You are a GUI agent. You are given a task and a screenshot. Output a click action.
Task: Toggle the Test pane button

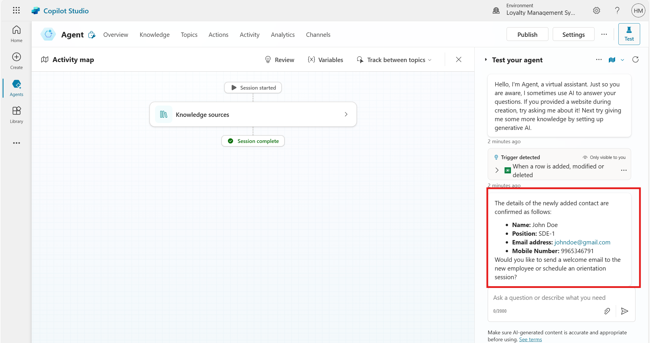point(629,34)
